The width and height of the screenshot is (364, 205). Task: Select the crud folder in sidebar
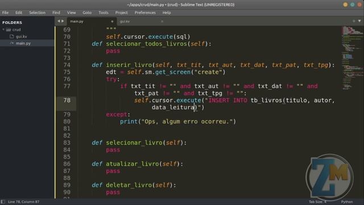coord(16,30)
